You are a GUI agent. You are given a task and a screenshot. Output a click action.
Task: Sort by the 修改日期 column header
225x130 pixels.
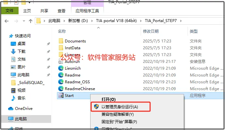pyautogui.click(x=151, y=31)
